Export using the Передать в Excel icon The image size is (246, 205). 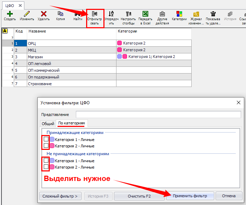[145, 14]
